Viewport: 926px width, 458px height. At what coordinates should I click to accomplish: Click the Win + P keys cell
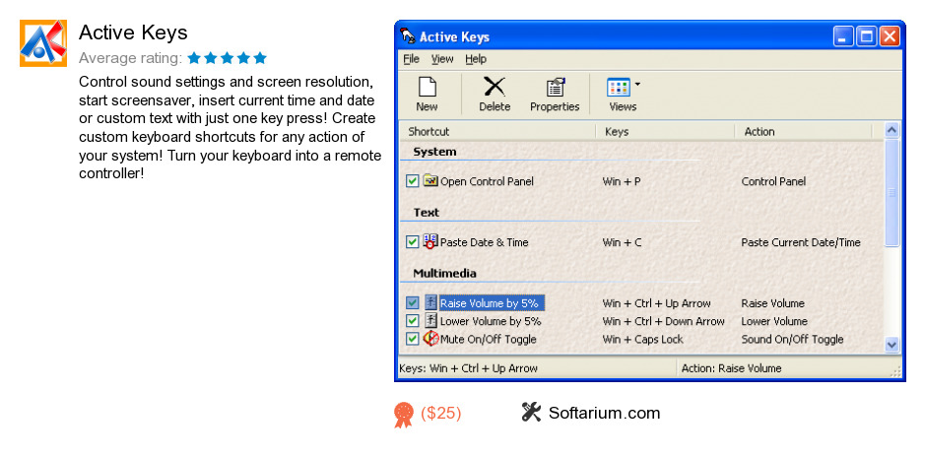622,181
